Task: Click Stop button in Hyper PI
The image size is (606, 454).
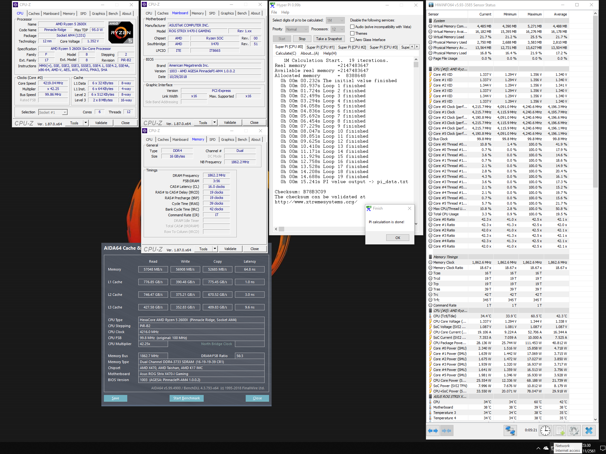Action: point(302,39)
